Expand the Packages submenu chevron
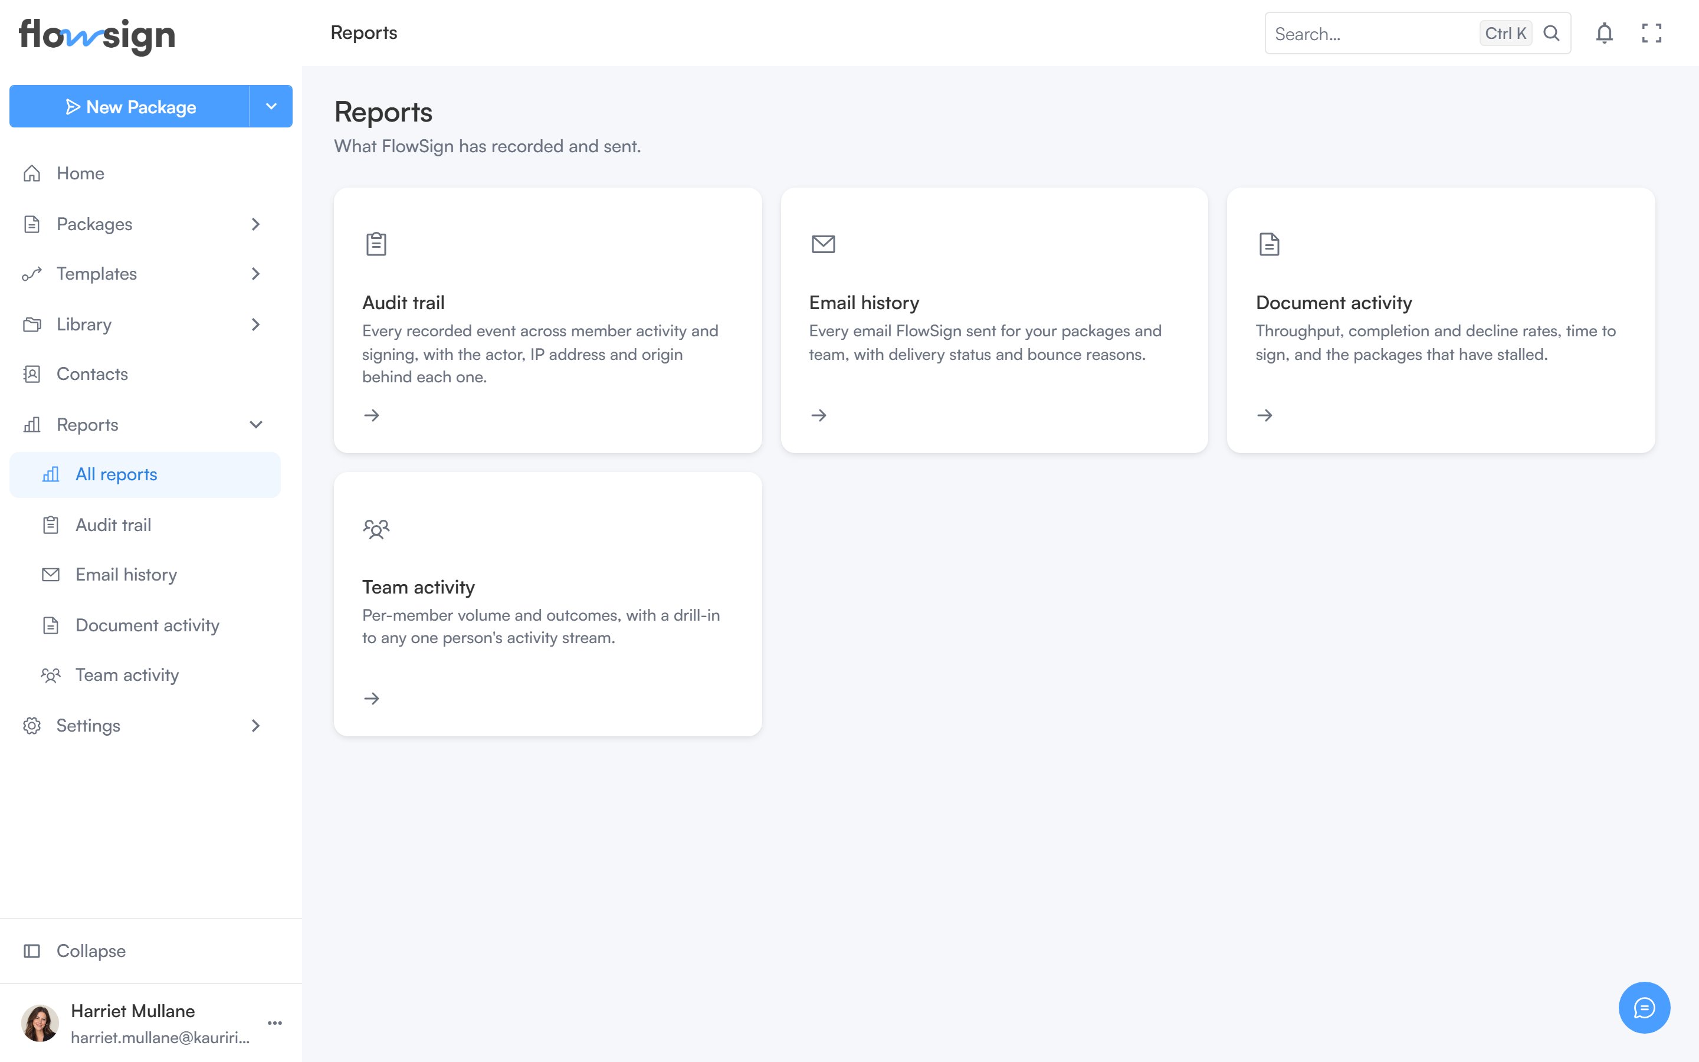This screenshot has width=1699, height=1062. 255,224
